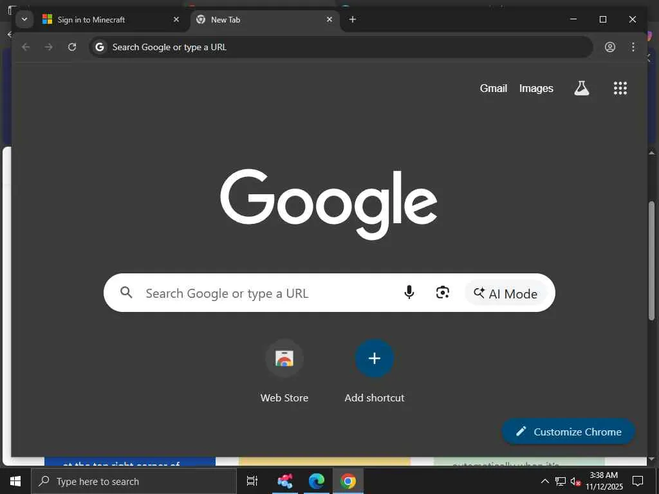
Task: Start voice search with the microphone
Action: click(x=409, y=293)
